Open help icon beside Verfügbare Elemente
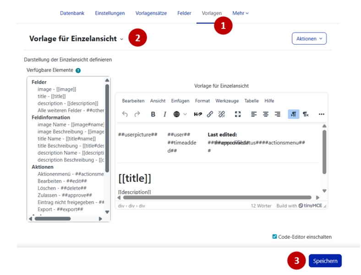This screenshot has width=361, height=275. [78, 71]
